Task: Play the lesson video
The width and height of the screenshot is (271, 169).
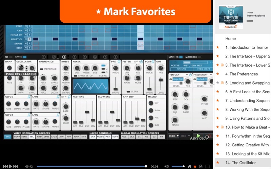Action: tap(11, 166)
